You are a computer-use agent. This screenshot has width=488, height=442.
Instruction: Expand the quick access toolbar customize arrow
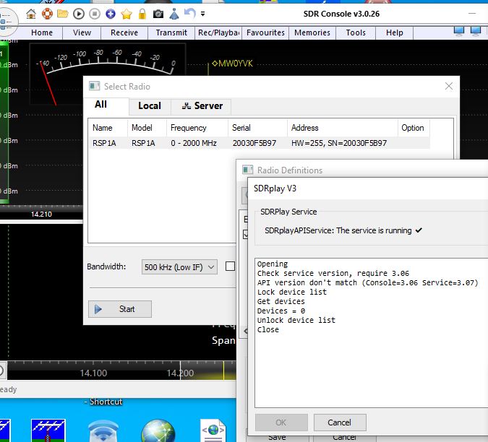(x=203, y=13)
